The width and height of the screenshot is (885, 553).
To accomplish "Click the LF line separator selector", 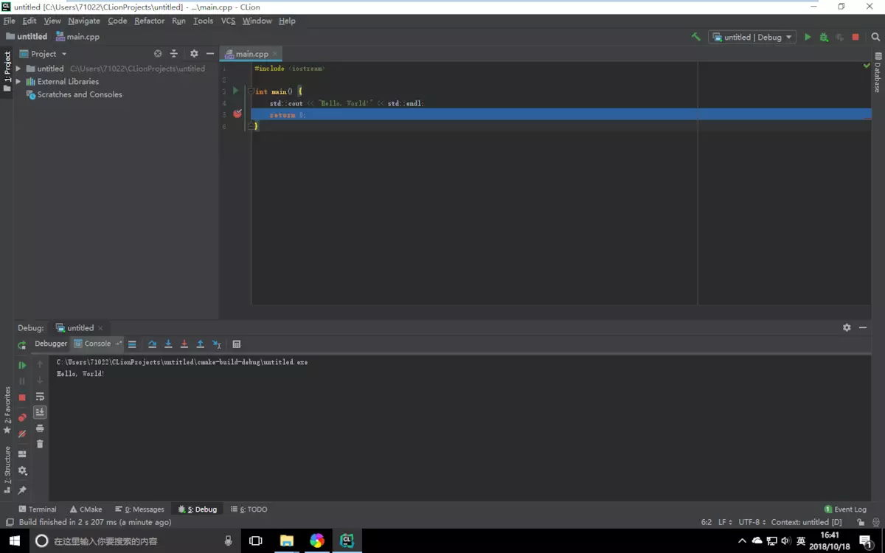I will (725, 522).
